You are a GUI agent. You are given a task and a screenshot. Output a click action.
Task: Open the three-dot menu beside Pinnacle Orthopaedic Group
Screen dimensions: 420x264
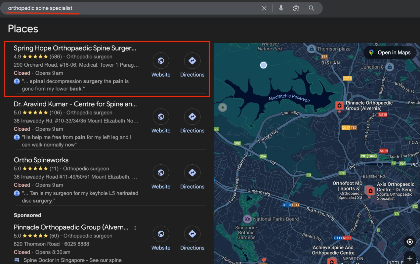tap(135, 228)
